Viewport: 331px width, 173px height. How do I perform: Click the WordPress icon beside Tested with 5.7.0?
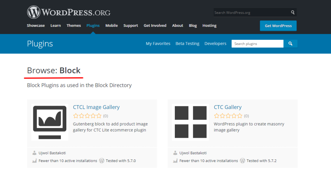coord(101,161)
